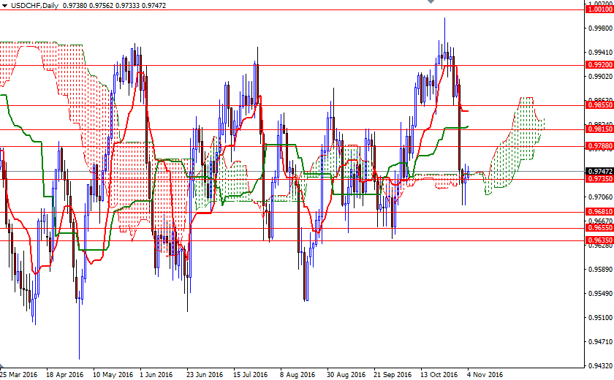Viewport: 614px width, 380px height.
Task: Click the 0.99200 red level label
Action: (x=599, y=65)
